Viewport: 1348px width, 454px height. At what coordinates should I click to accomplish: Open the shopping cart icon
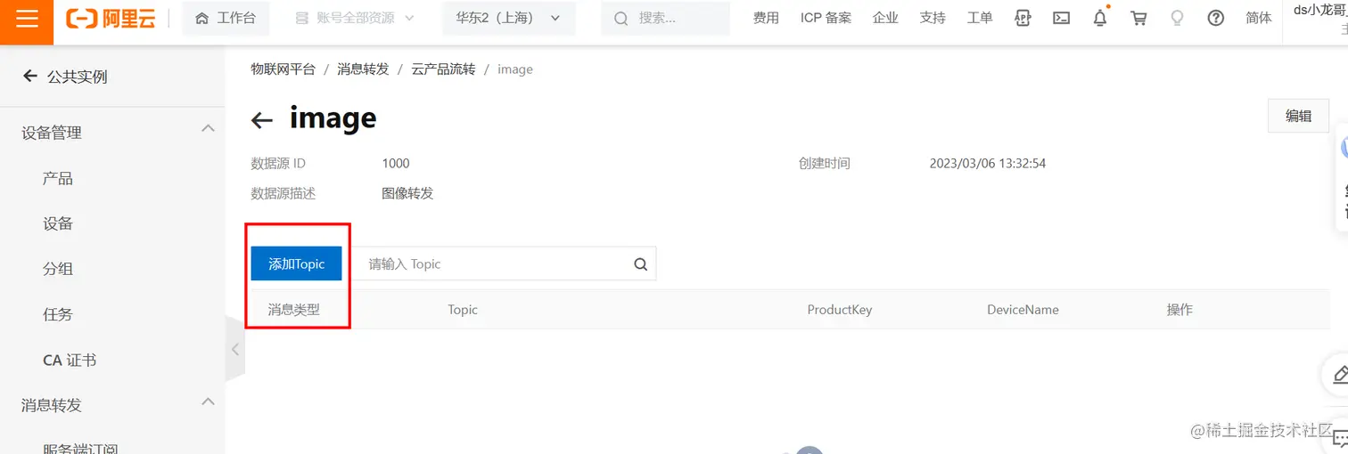[1138, 18]
